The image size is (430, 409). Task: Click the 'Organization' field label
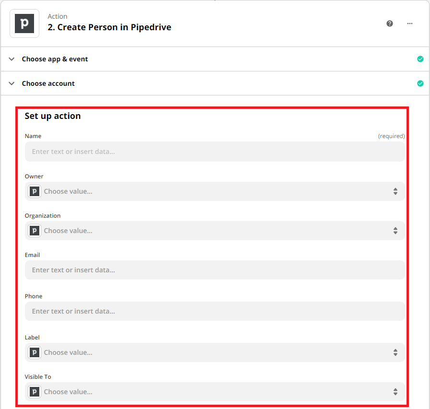pyautogui.click(x=43, y=216)
